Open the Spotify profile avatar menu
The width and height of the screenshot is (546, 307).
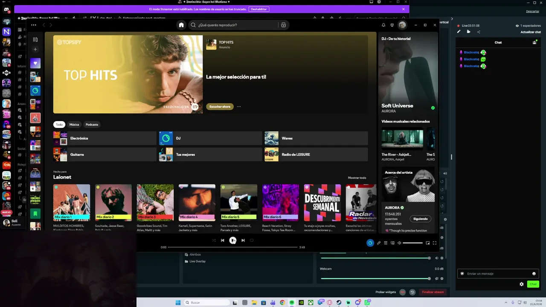click(x=402, y=25)
